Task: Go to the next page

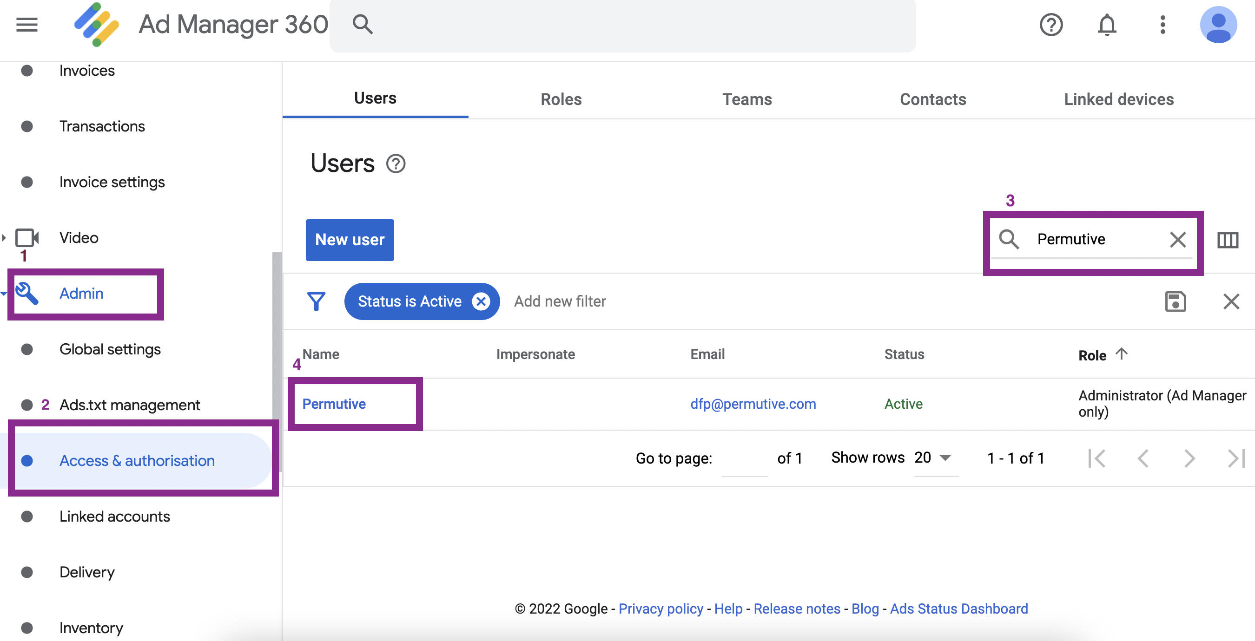Action: click(x=1189, y=458)
